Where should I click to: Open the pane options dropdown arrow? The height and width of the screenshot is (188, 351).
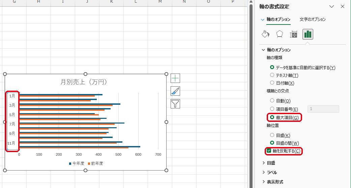(x=331, y=6)
